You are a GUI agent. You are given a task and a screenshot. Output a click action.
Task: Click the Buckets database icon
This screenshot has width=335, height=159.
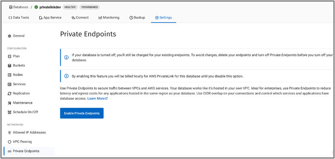[9, 66]
